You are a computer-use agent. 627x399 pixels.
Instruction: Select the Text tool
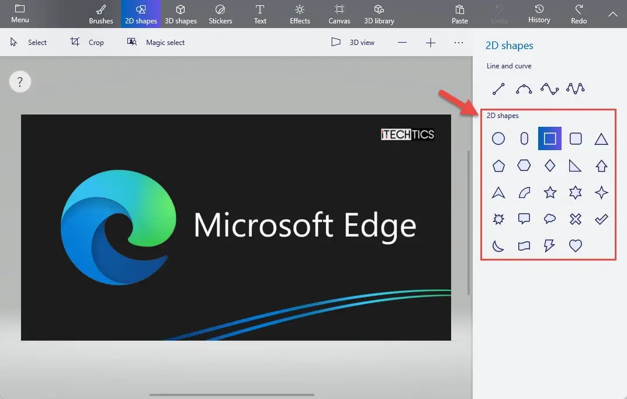260,13
